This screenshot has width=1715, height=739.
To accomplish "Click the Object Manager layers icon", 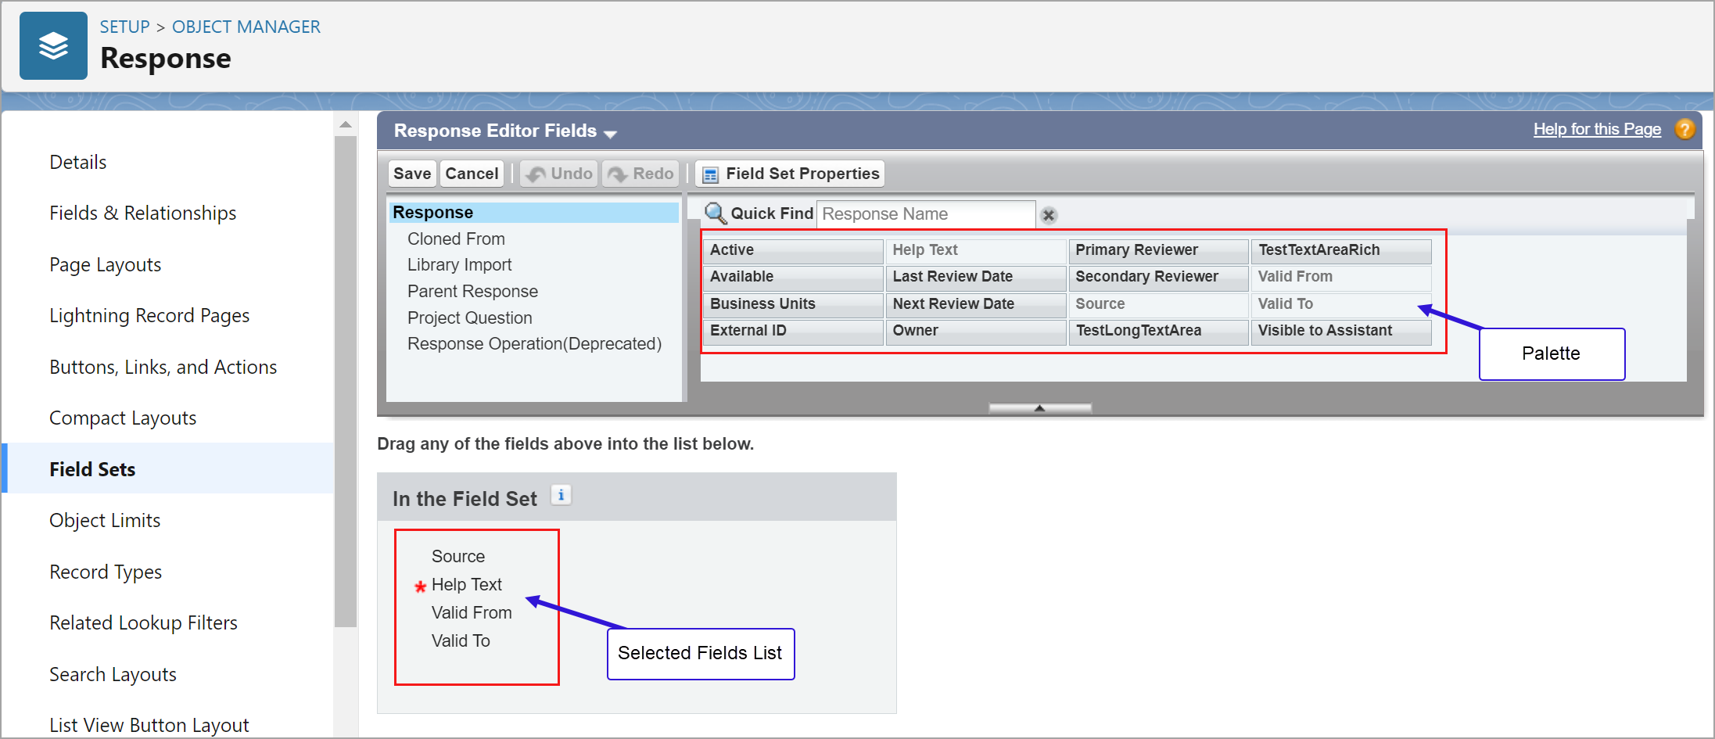I will pyautogui.click(x=53, y=46).
